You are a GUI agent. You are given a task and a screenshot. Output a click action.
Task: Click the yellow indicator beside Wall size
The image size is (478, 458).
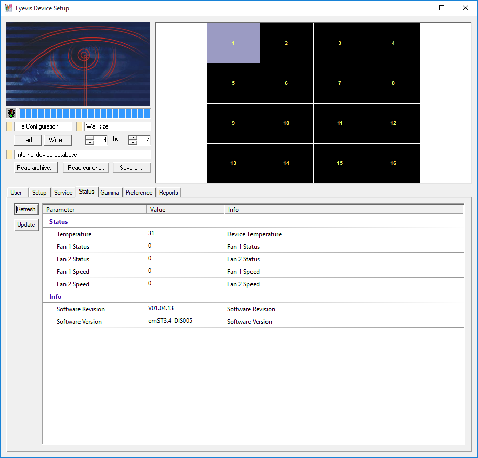point(79,126)
